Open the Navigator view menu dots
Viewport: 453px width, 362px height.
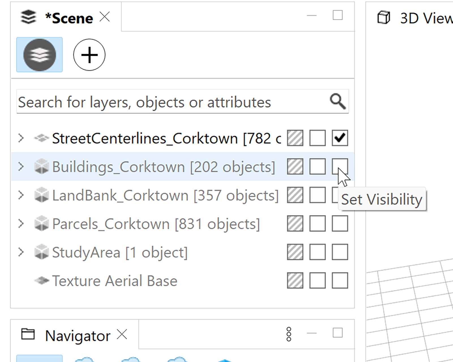(x=289, y=334)
